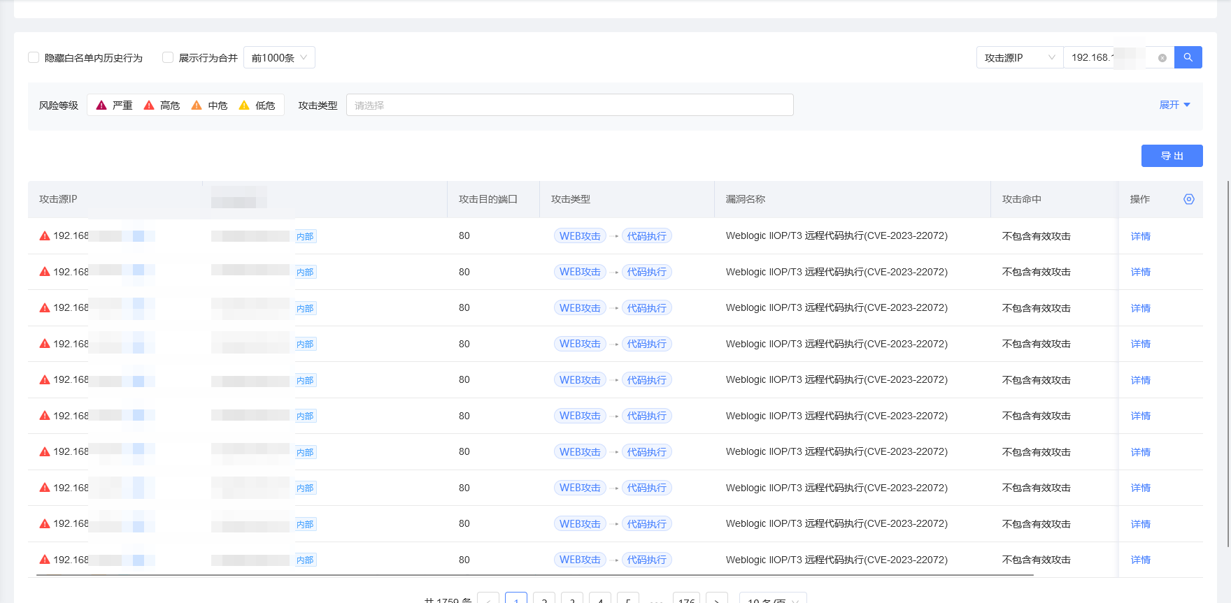Open 详情 for the fourth row
Screen dimensions: 1231x603
(1141, 344)
